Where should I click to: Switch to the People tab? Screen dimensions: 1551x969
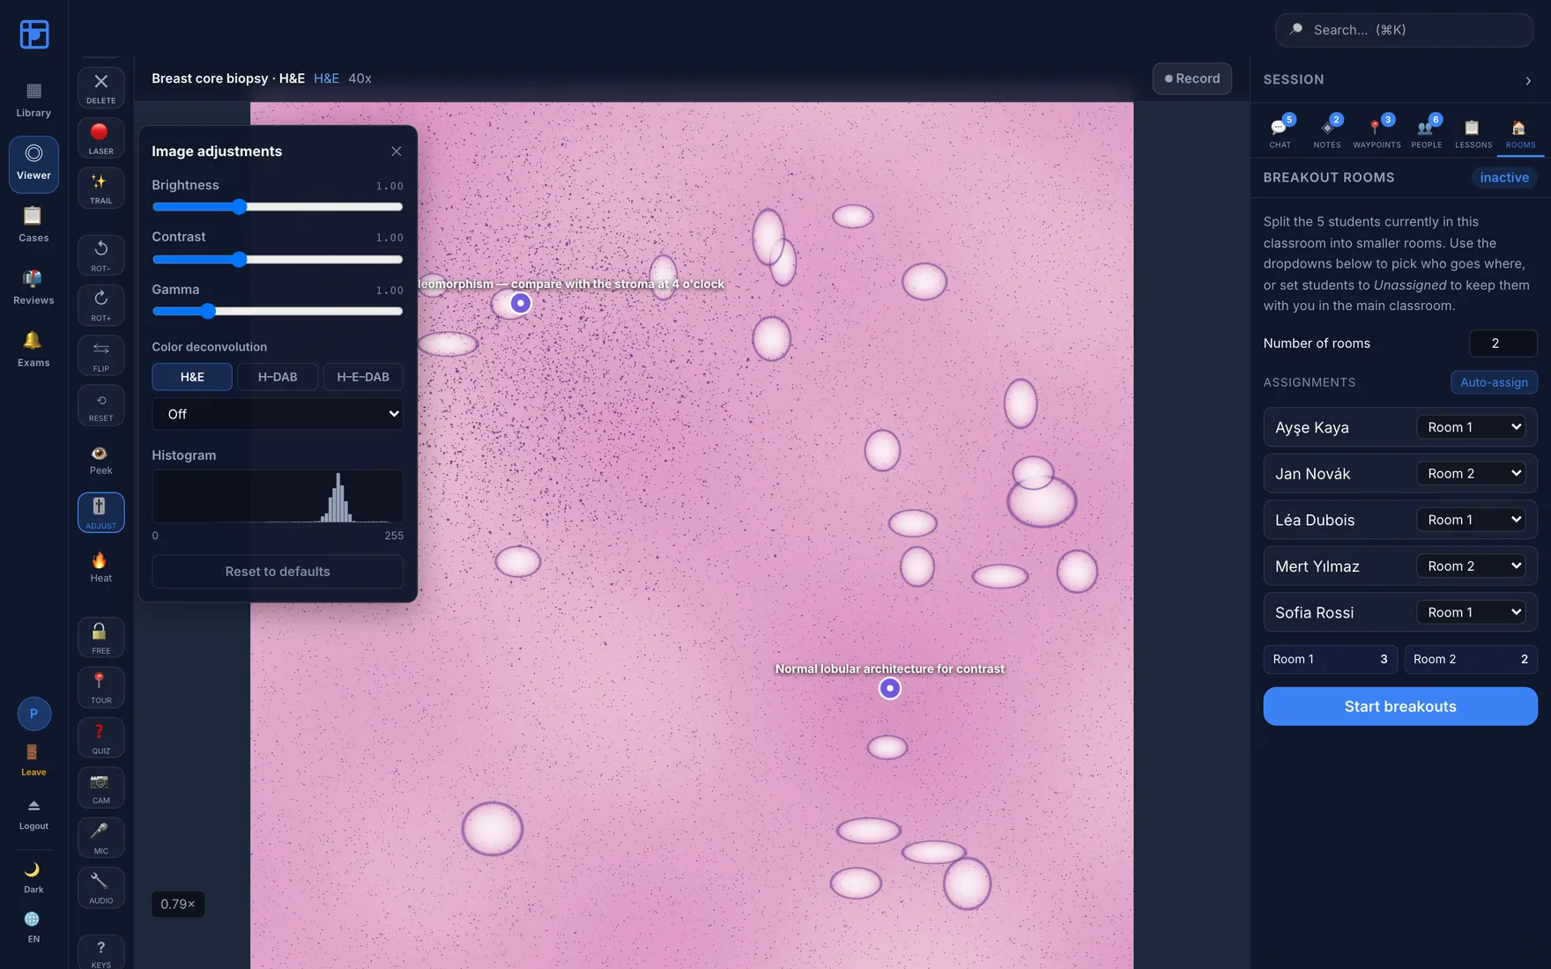coord(1427,133)
